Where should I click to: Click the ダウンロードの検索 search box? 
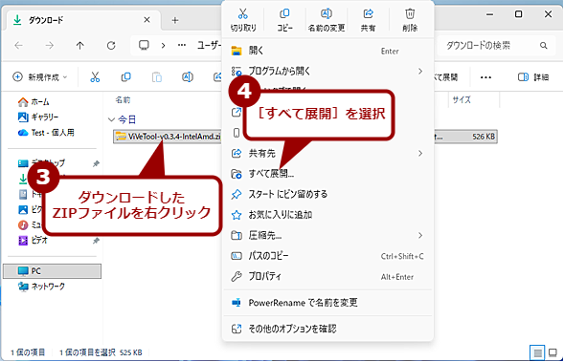point(496,46)
